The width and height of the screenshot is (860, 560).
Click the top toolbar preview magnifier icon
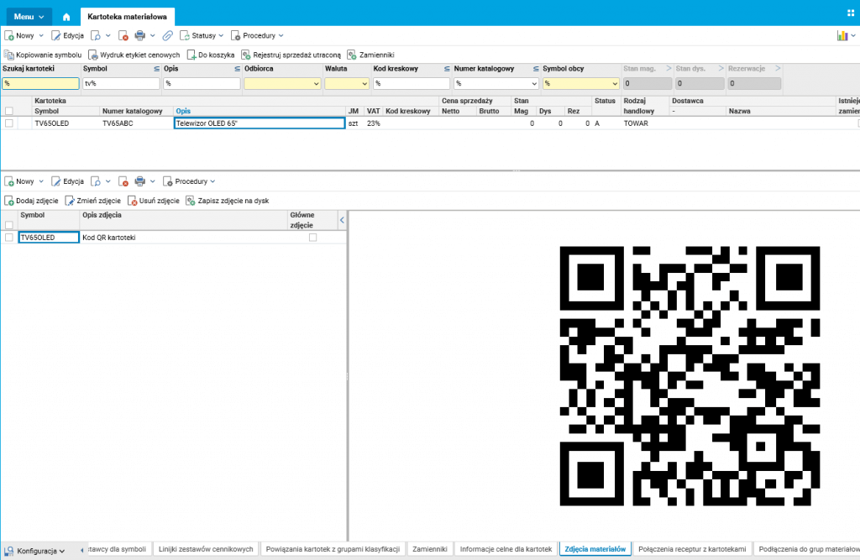point(96,35)
